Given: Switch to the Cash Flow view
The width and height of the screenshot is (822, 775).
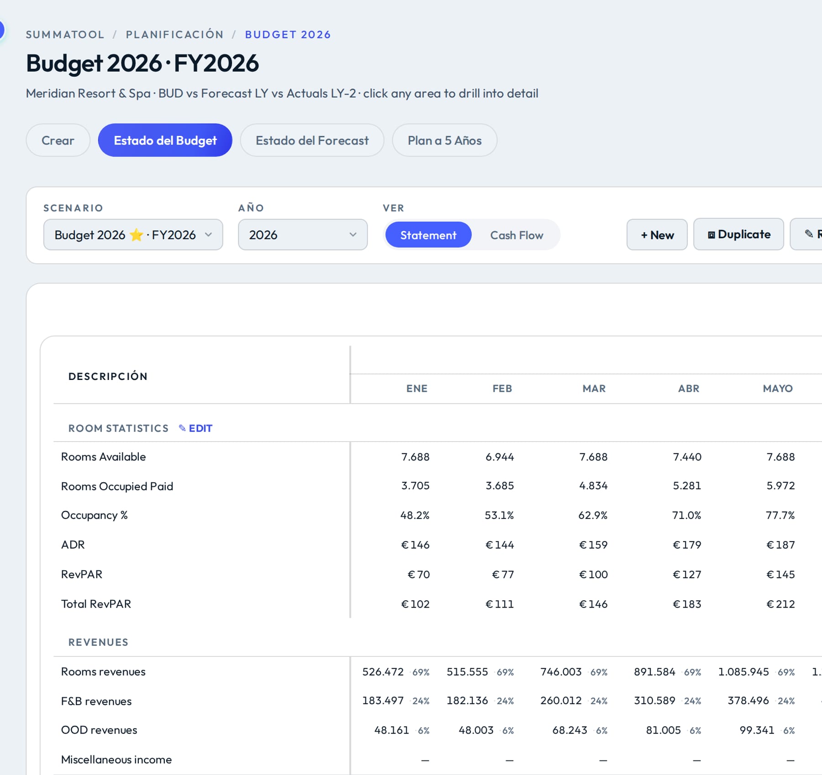Looking at the screenshot, I should pyautogui.click(x=516, y=235).
